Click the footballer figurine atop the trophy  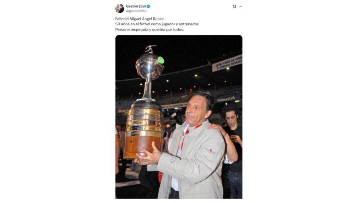[150, 49]
